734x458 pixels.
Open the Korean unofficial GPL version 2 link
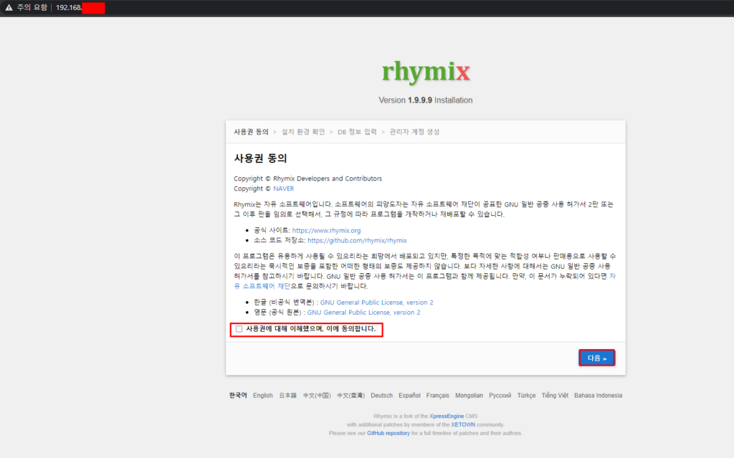376,302
